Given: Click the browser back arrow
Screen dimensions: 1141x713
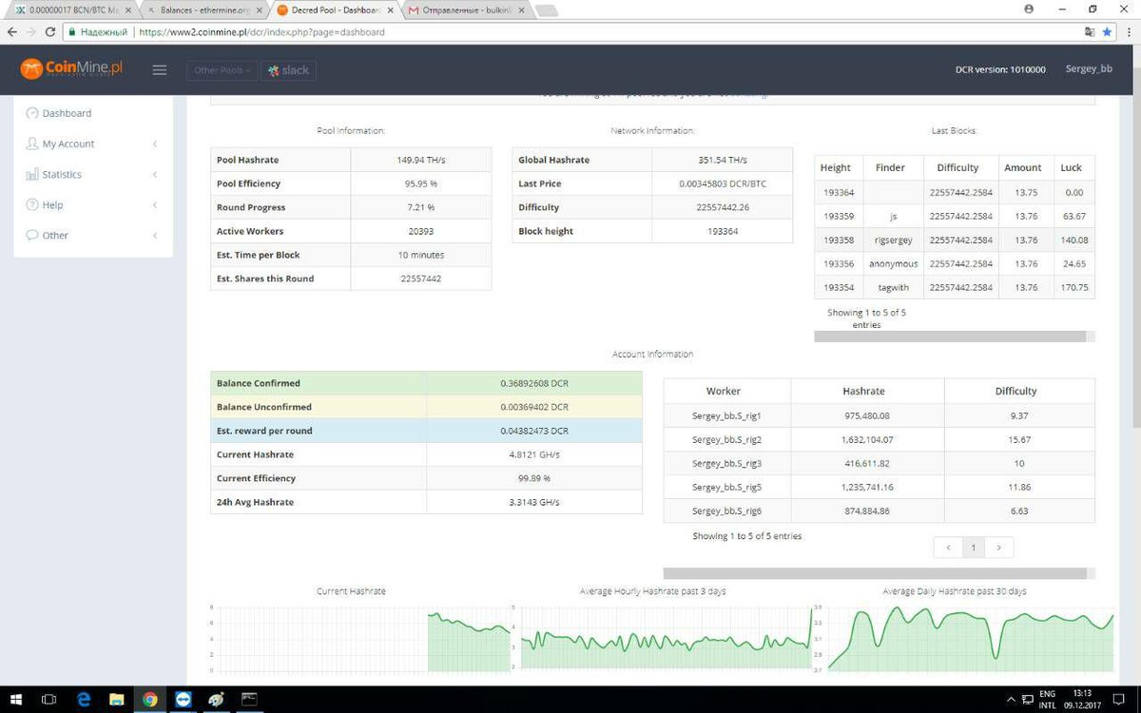Looking at the screenshot, I should [x=11, y=31].
